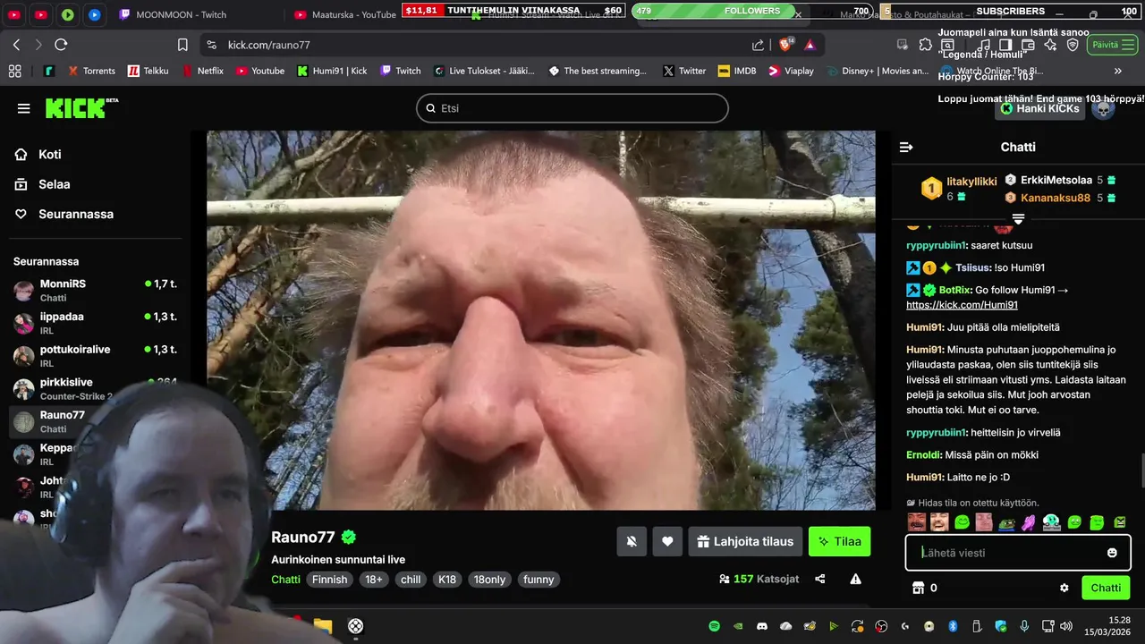
Task: Toggle the heart follow button
Action: [667, 541]
